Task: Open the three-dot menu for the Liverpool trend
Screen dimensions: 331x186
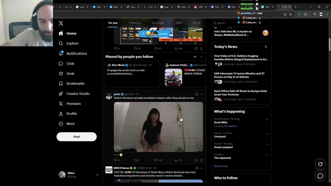Action: (267, 134)
